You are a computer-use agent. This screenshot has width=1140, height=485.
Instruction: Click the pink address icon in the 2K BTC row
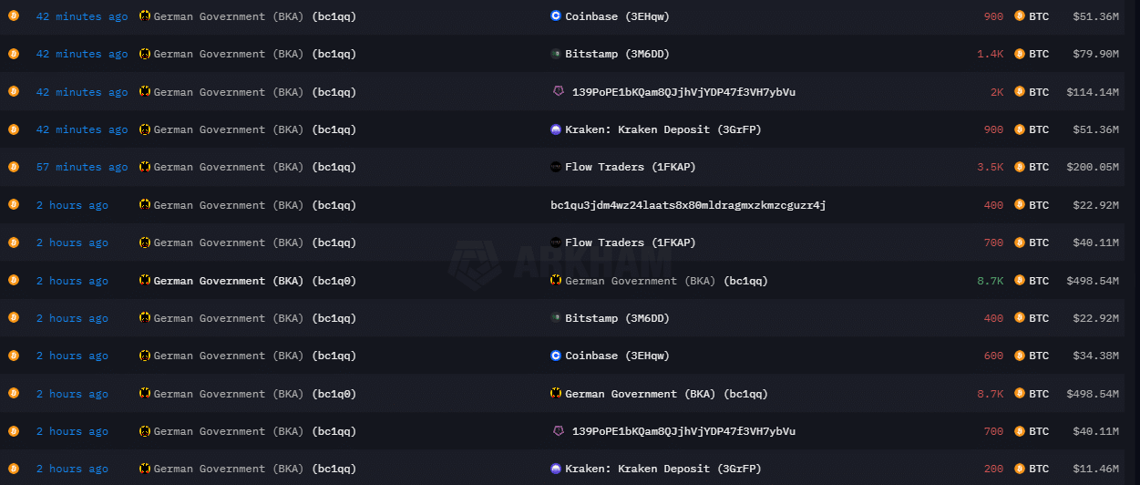click(x=559, y=92)
